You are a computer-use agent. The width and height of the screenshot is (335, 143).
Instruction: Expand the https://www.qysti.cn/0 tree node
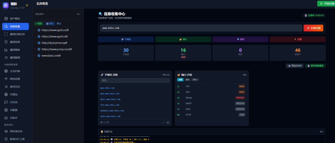point(35,30)
